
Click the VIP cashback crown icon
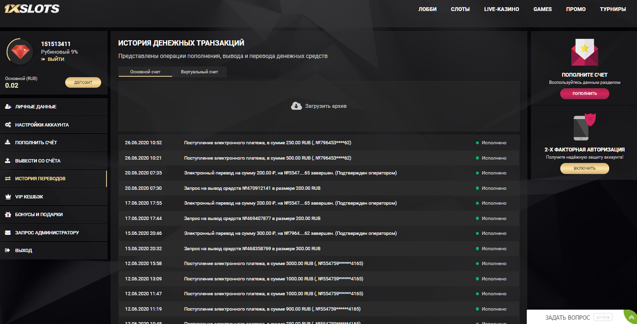(x=8, y=197)
